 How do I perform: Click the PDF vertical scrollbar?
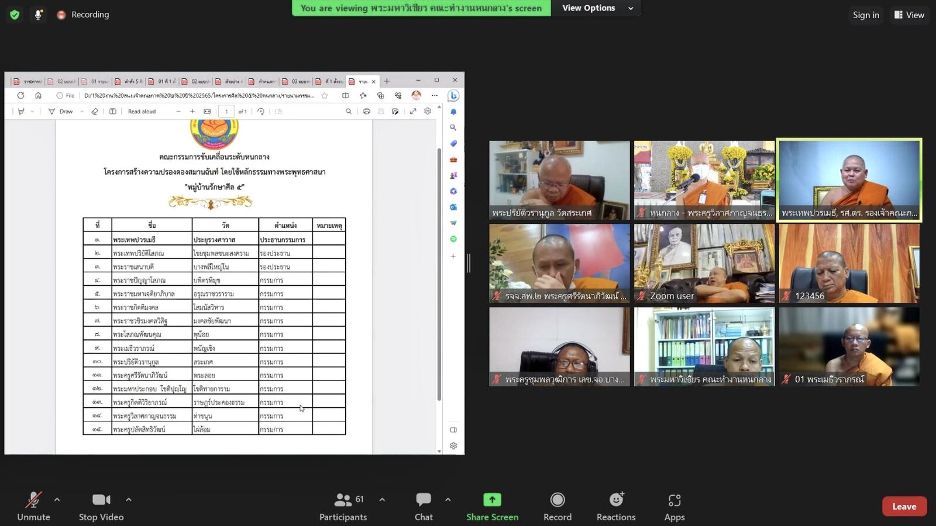(x=439, y=275)
